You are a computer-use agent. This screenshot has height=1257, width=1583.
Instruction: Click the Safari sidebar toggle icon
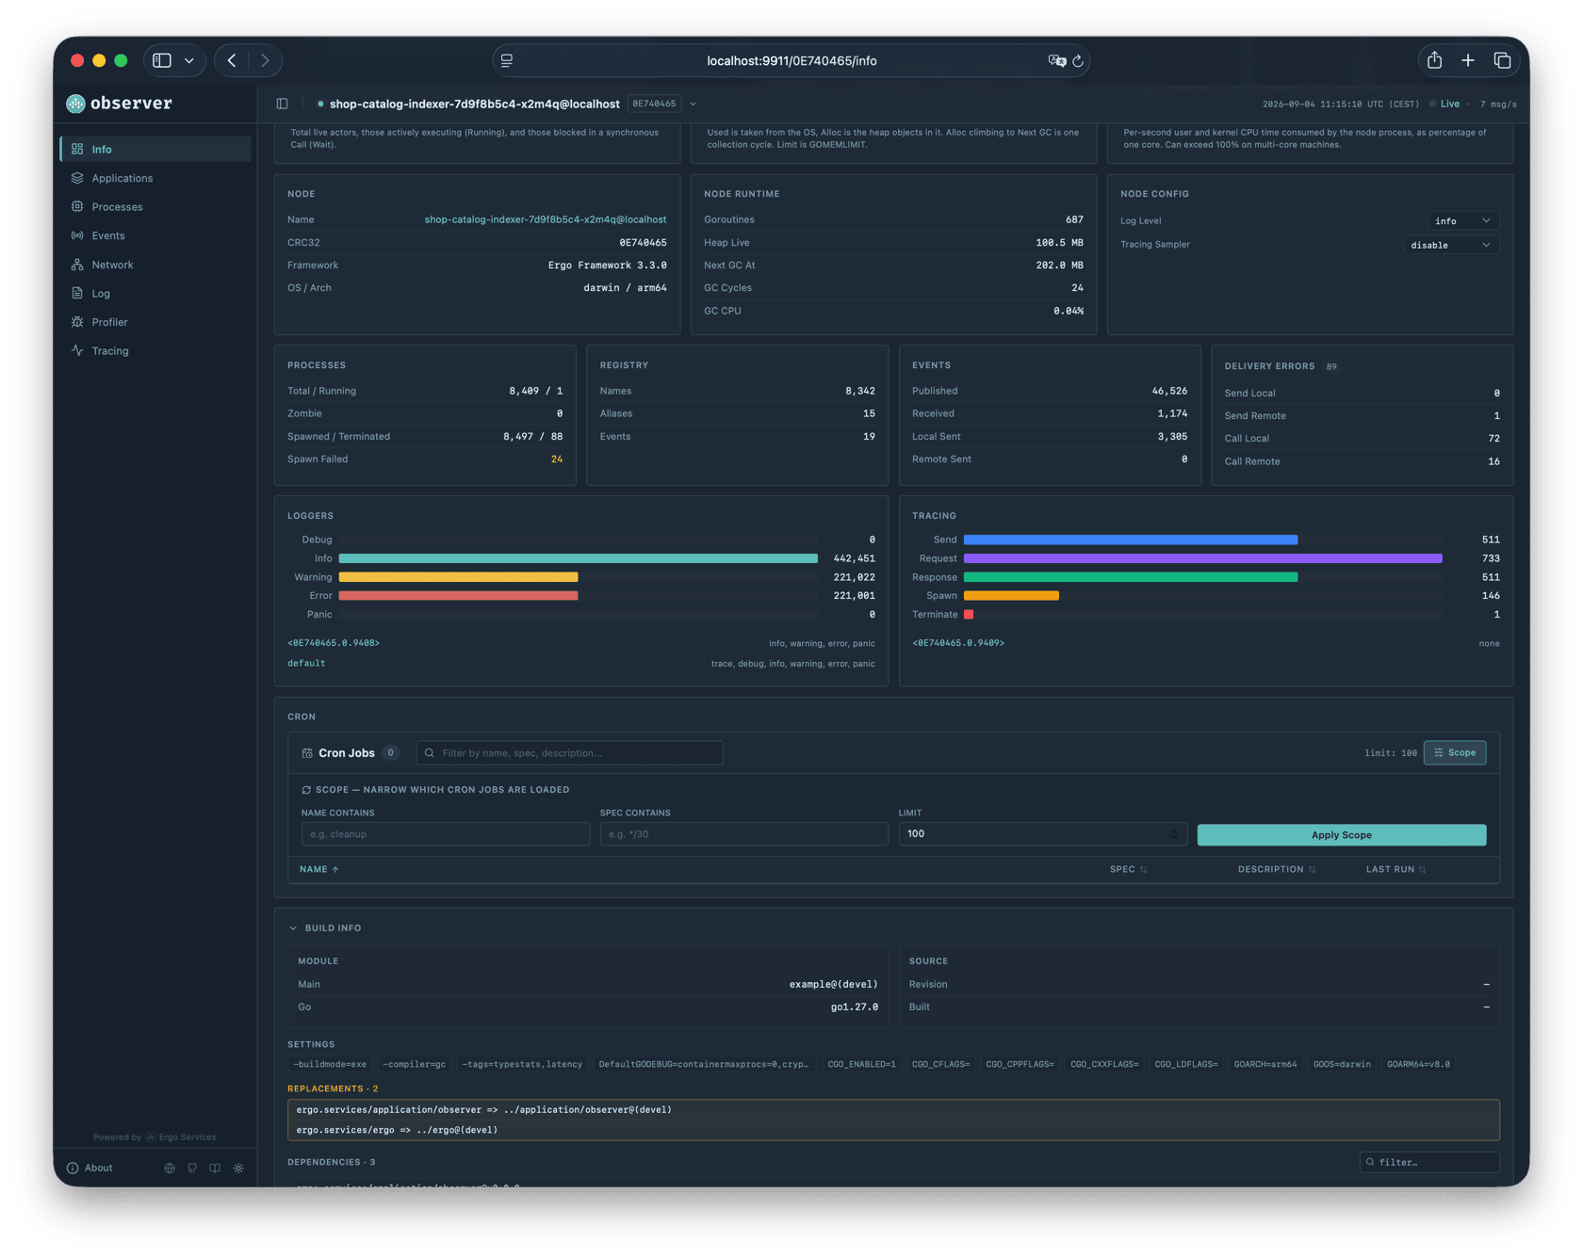tap(162, 60)
